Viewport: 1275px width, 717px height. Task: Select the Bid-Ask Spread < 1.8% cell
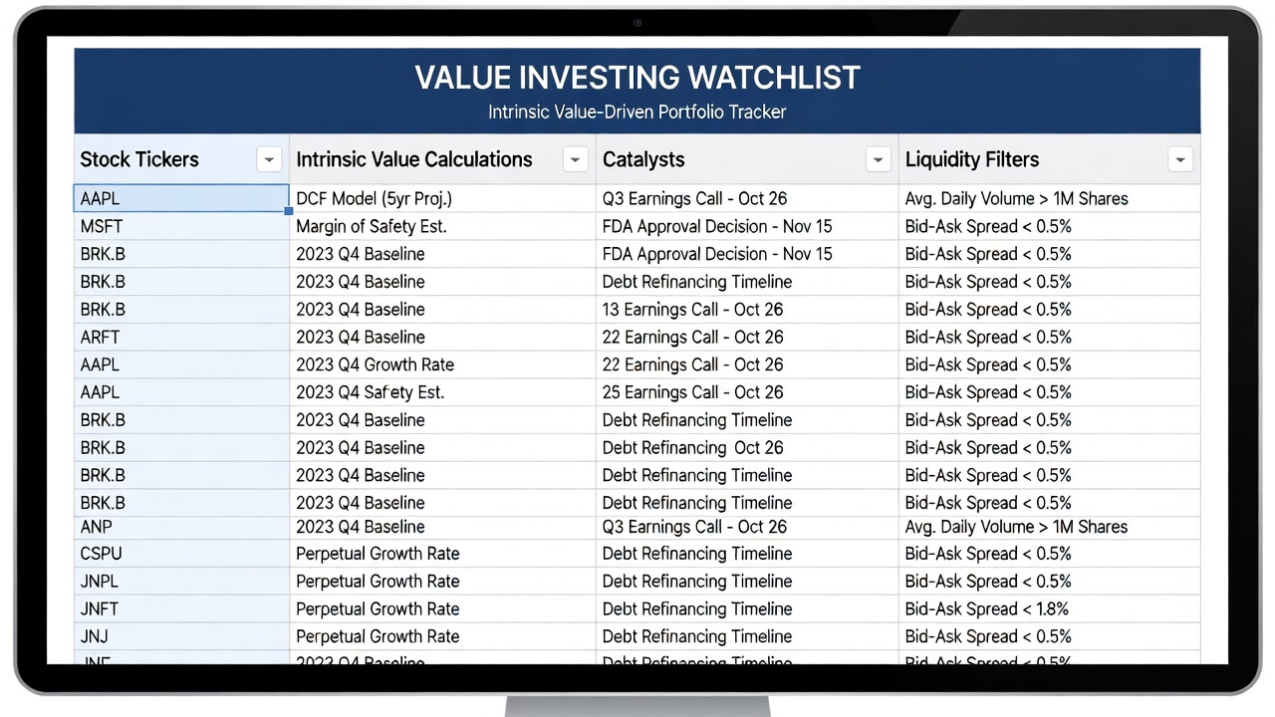point(1050,608)
